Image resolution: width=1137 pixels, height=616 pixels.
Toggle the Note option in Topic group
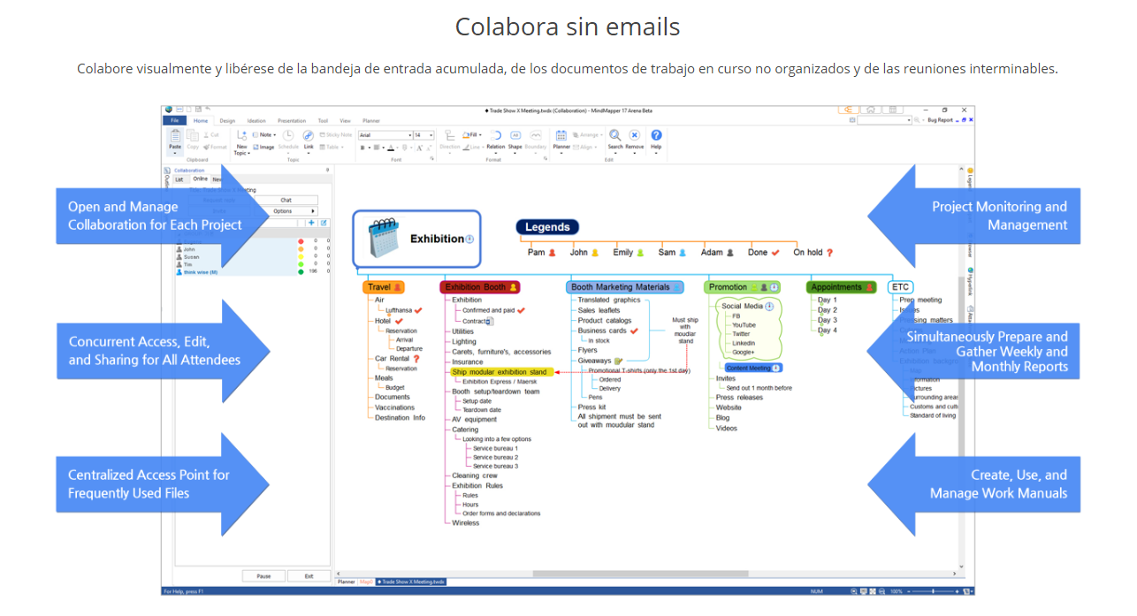tap(263, 133)
